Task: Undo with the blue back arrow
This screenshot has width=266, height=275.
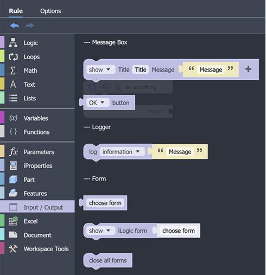Action: pos(15,25)
